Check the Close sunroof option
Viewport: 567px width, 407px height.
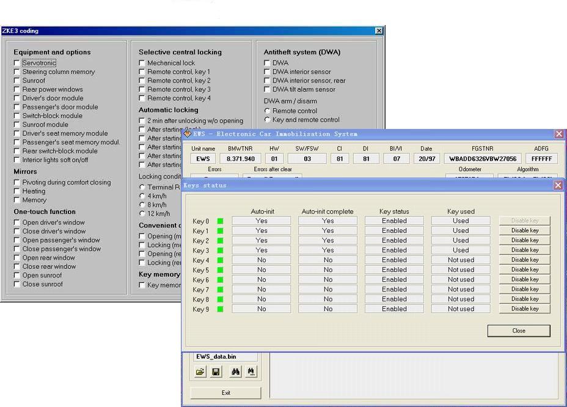16,284
